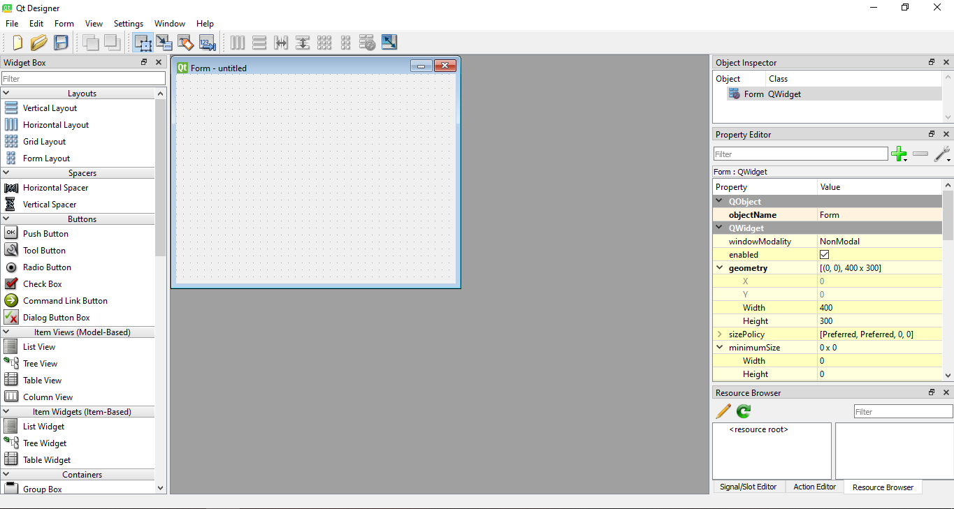This screenshot has width=954, height=509.
Task: Click the Open form folder icon
Action: click(x=39, y=43)
